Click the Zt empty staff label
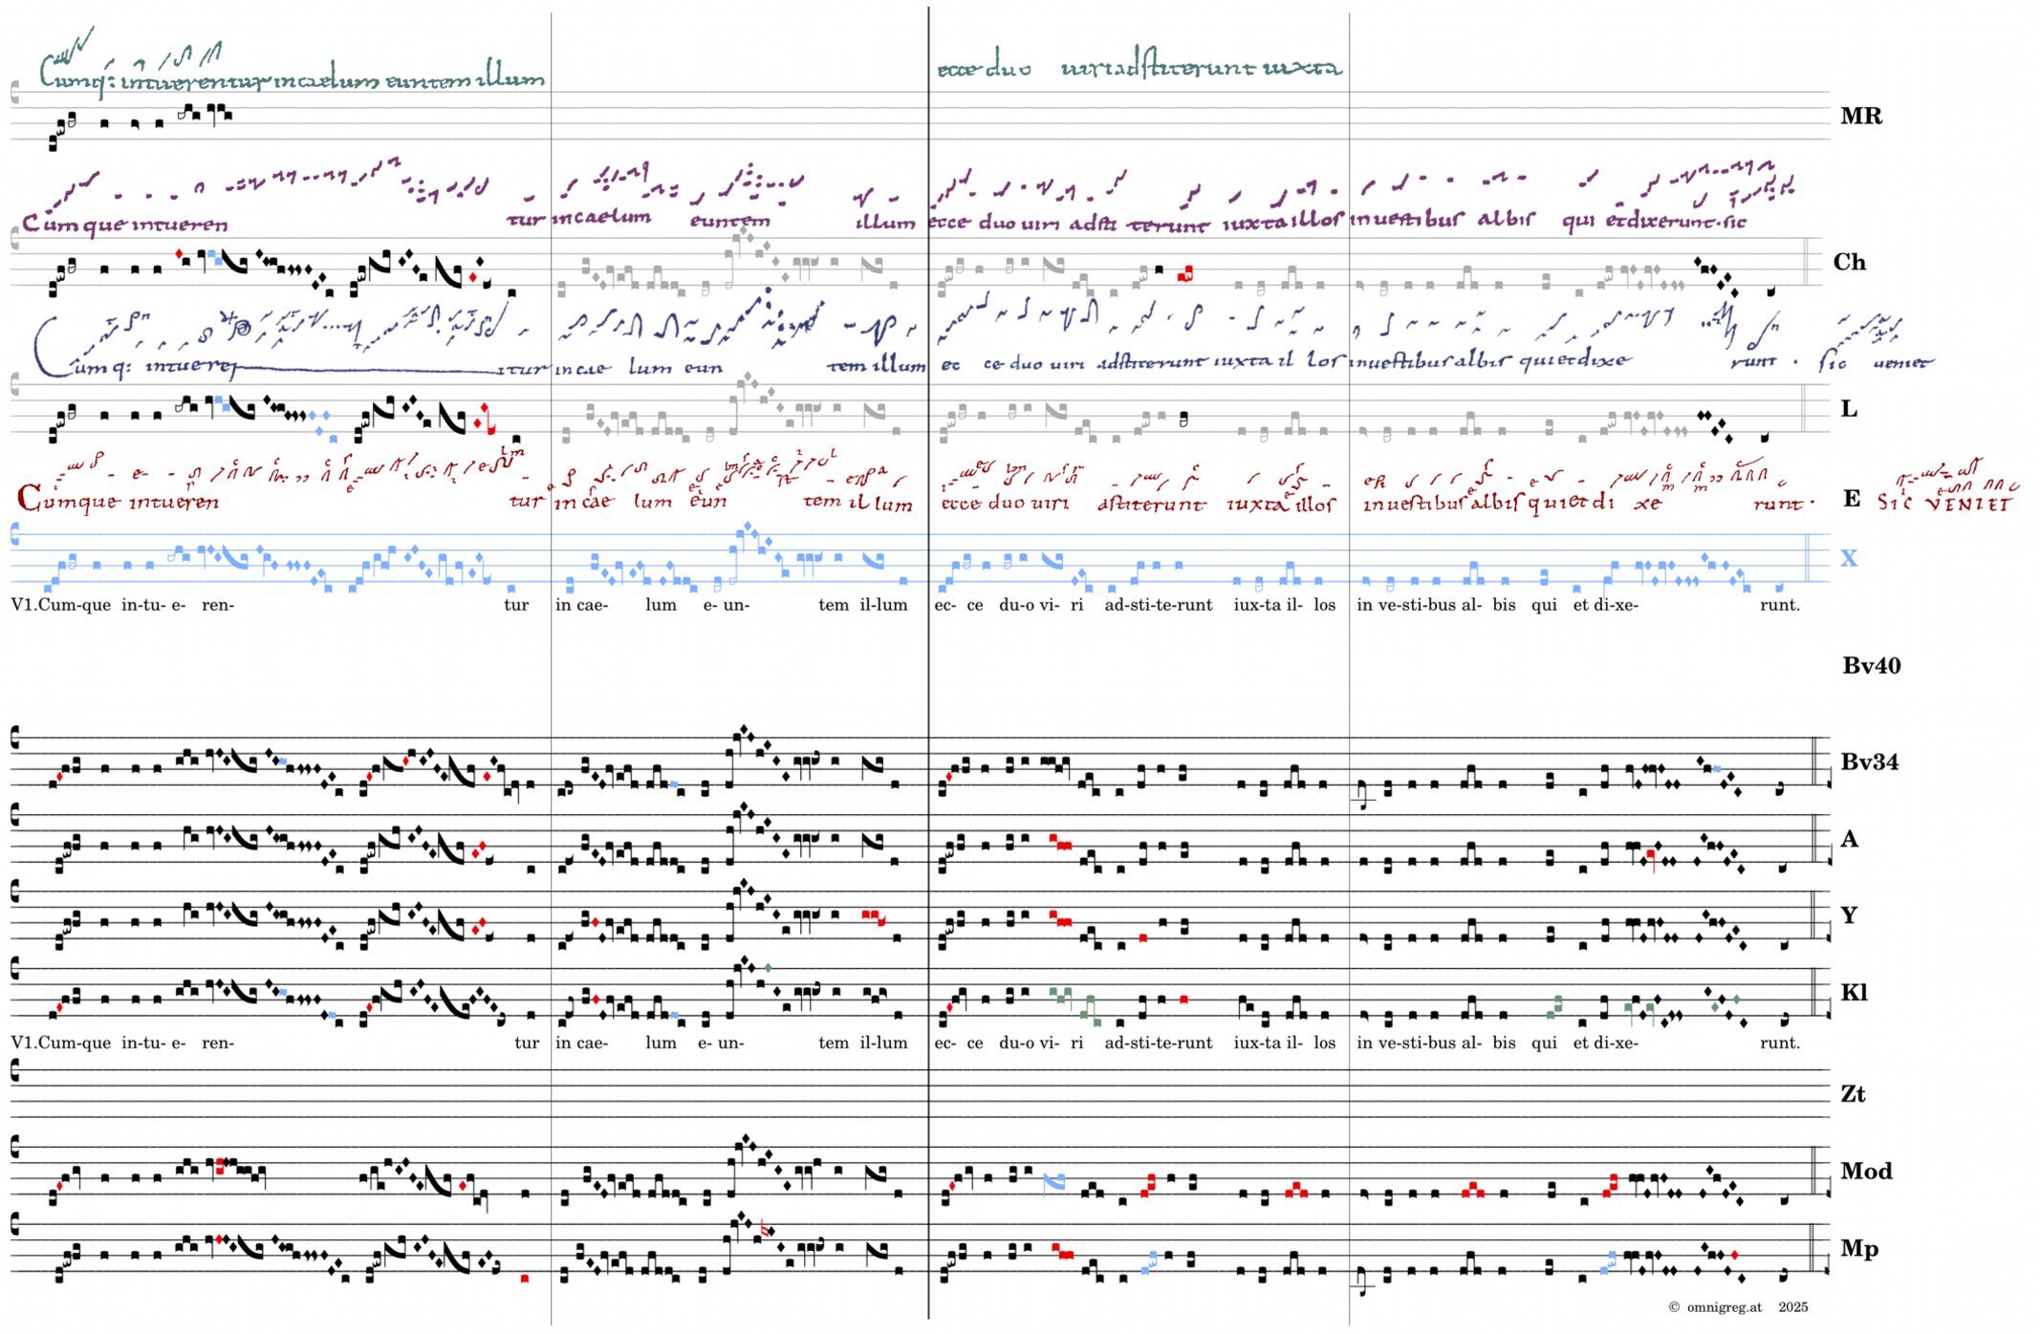Screen dimensions: 2040x1334 coord(1852,1094)
